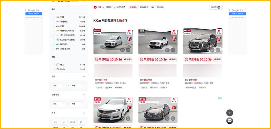Collapse the 가격 filter section
The height and width of the screenshot is (129, 271).
point(84,113)
